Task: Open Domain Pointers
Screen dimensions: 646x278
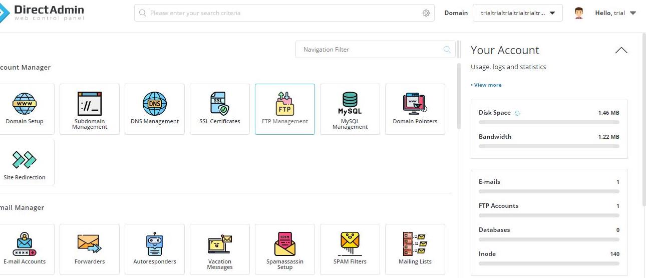Action: pos(415,109)
